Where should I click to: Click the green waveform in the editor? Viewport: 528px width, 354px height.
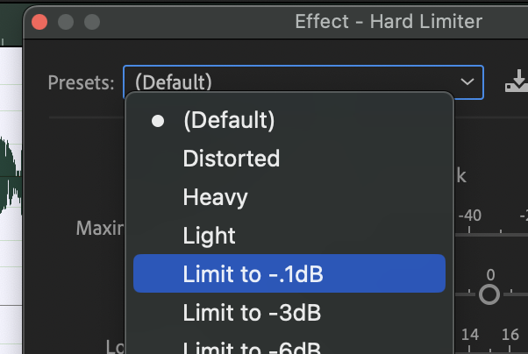click(x=11, y=175)
